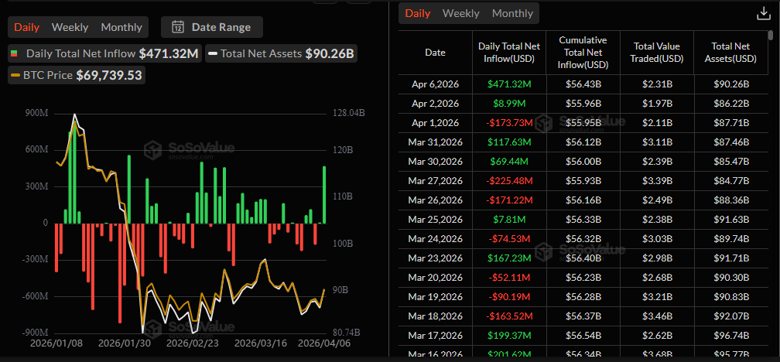Click the Date column header
This screenshot has width=780, height=362.
[x=435, y=53]
